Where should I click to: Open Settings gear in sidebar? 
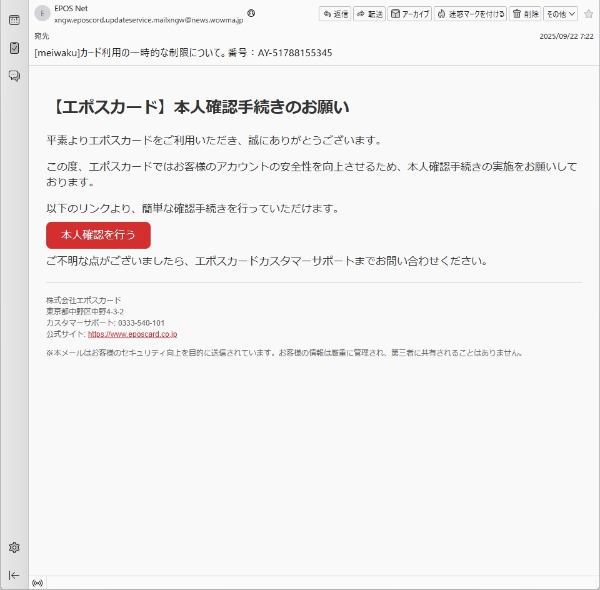(14, 547)
